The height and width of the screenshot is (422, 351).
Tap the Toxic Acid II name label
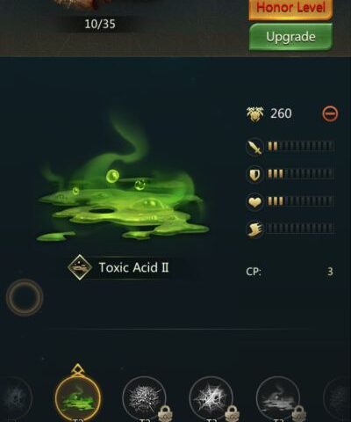pos(133,267)
